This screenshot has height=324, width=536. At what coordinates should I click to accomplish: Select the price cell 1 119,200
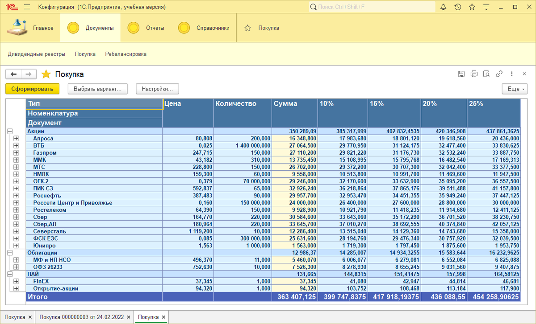click(x=188, y=231)
